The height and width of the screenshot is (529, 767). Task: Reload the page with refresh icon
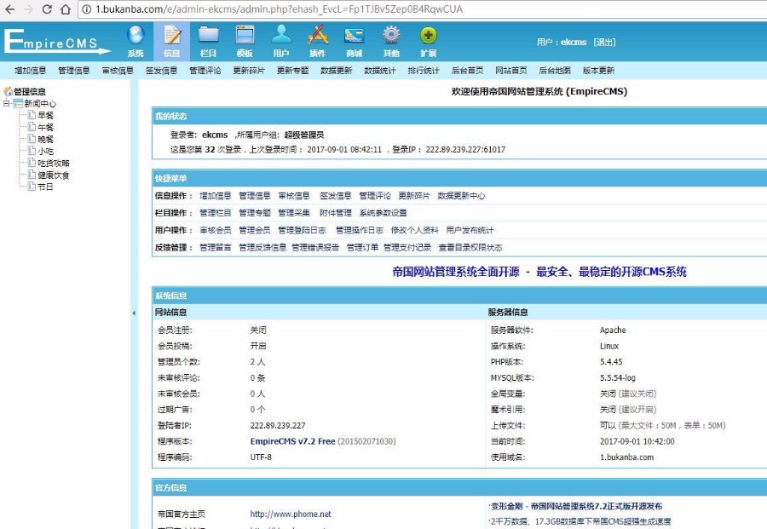tap(47, 9)
